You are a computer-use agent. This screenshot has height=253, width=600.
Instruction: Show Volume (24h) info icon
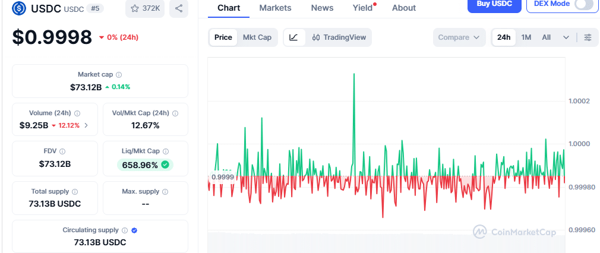click(77, 113)
